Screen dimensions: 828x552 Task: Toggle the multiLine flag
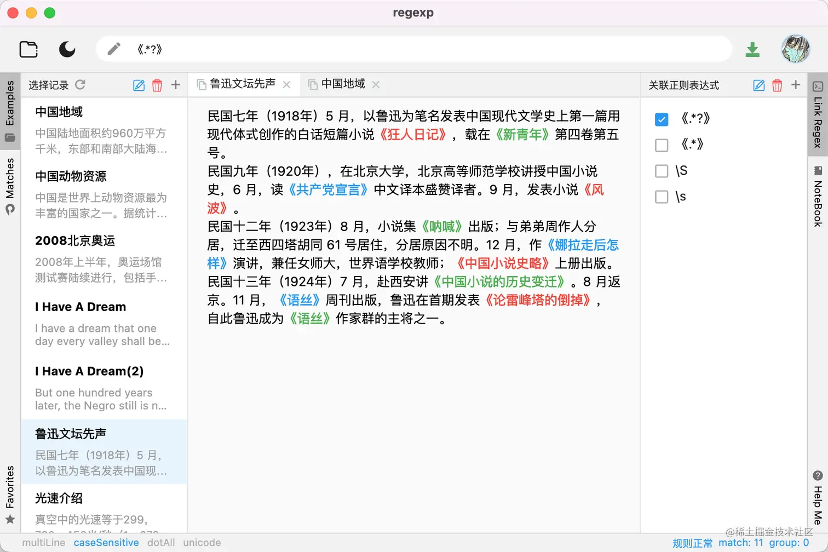pos(44,543)
